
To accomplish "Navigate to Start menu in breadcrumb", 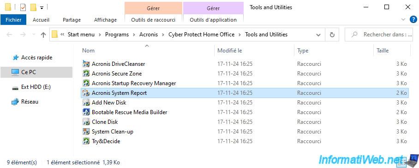I will click(x=81, y=35).
